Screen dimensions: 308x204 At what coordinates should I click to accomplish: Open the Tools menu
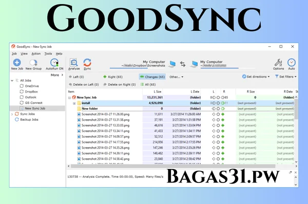[x=48, y=53]
